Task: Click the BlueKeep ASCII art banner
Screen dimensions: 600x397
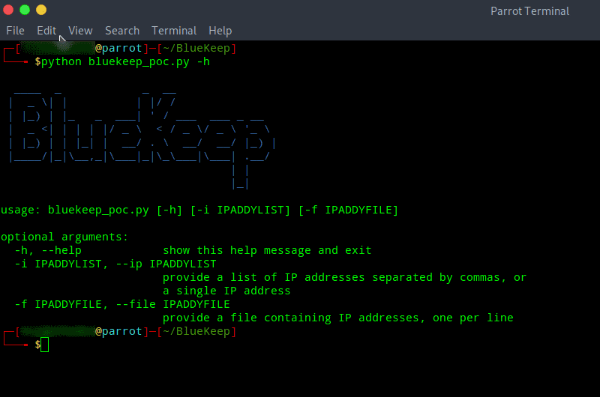Action: click(142, 139)
